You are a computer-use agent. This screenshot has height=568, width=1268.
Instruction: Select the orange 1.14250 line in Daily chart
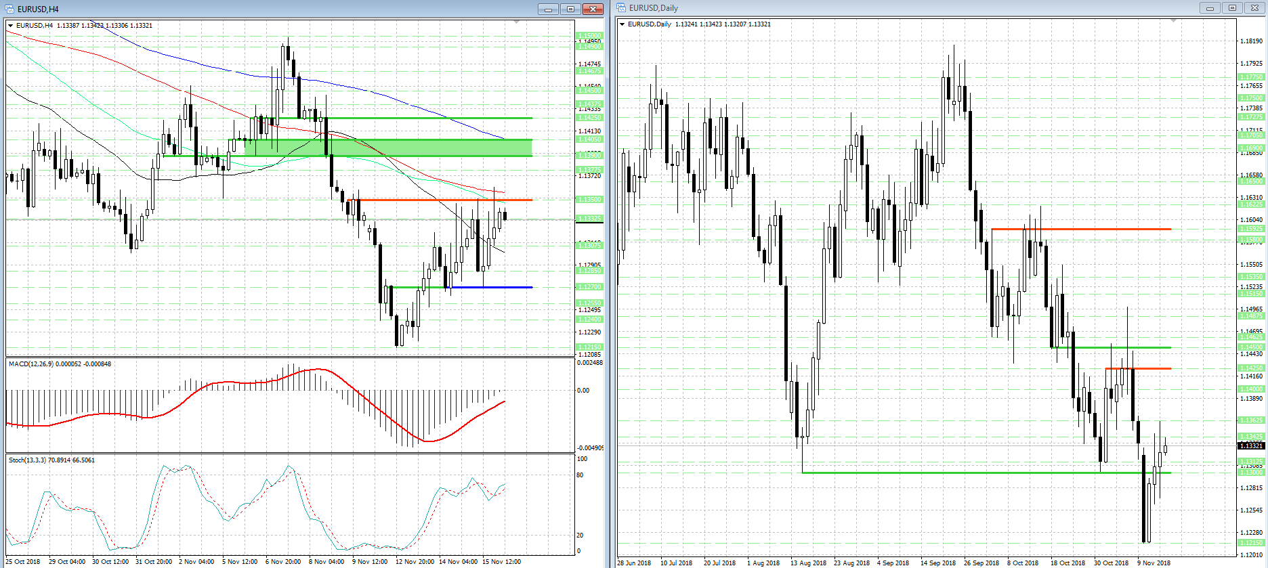click(x=1138, y=368)
